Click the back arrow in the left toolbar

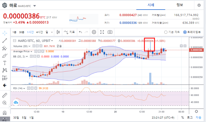click(x=5, y=85)
